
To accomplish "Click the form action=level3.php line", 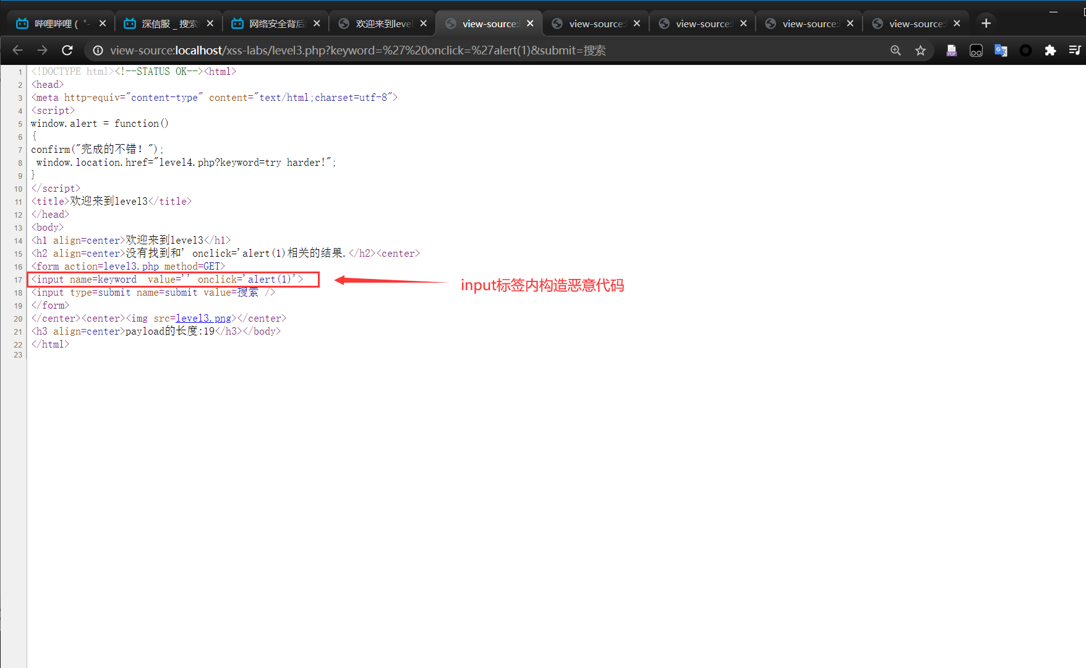I will 128,267.
